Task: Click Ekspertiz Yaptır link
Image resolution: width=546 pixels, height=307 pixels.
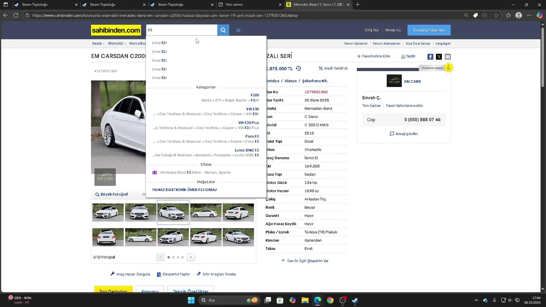Action: click(x=173, y=274)
